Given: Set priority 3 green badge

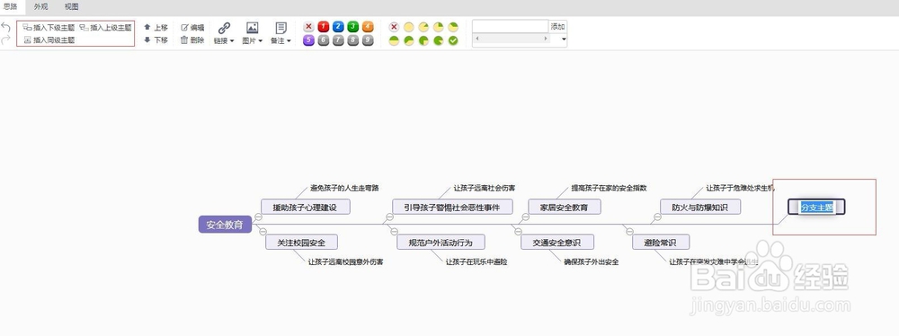Looking at the screenshot, I should pyautogui.click(x=353, y=27).
